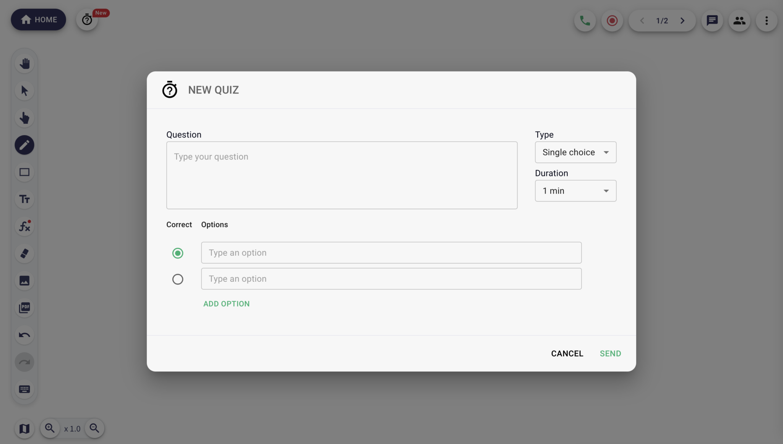Open the participants list icon
Image resolution: width=783 pixels, height=444 pixels.
[739, 21]
